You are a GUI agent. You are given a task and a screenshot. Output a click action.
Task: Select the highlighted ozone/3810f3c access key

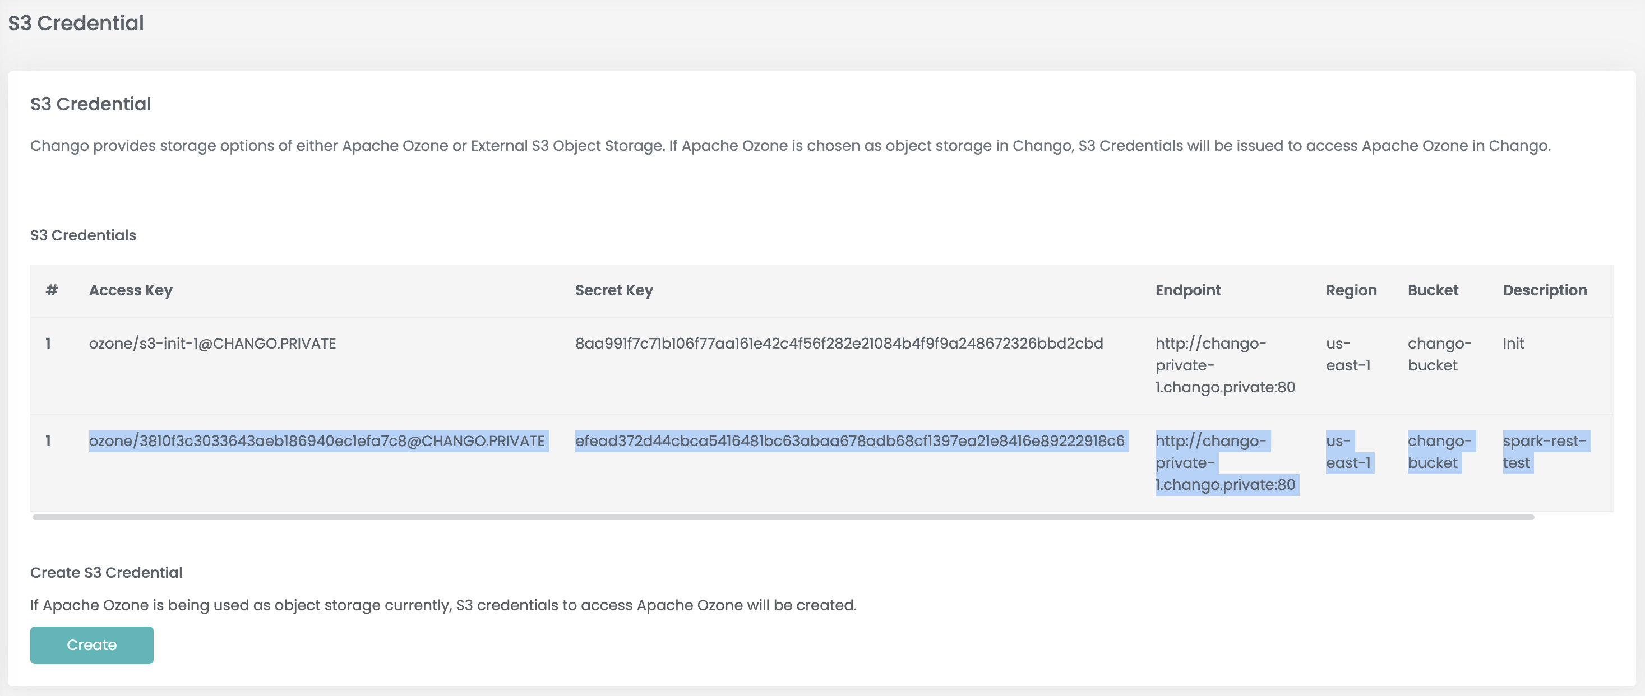pyautogui.click(x=317, y=441)
